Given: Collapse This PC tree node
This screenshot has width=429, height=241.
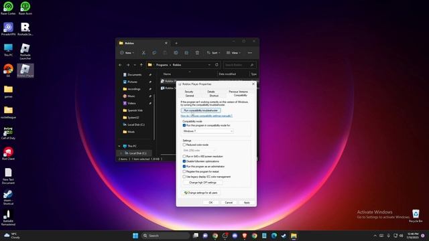Looking at the screenshot, I should [x=119, y=146].
